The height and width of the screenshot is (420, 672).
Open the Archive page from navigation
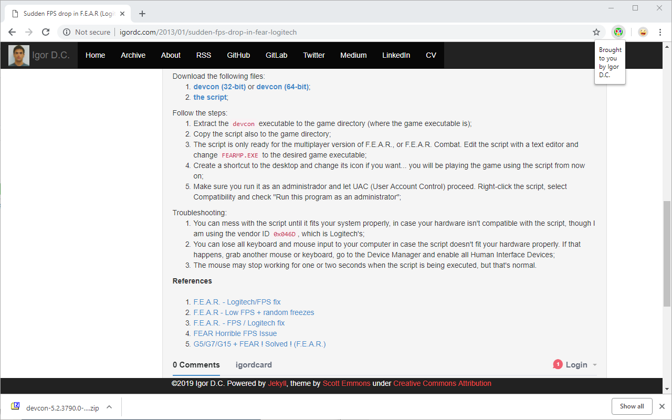[133, 55]
